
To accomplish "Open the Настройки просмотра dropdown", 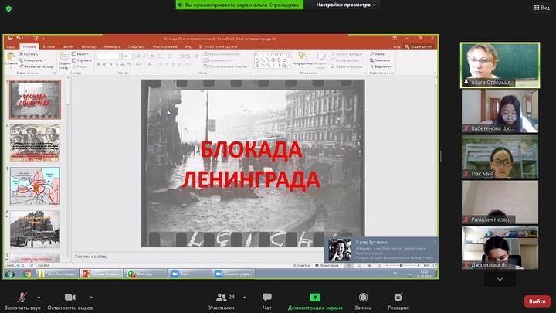I will click(347, 5).
